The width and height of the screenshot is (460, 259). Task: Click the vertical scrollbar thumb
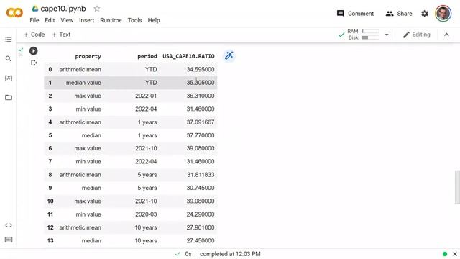[457, 186]
